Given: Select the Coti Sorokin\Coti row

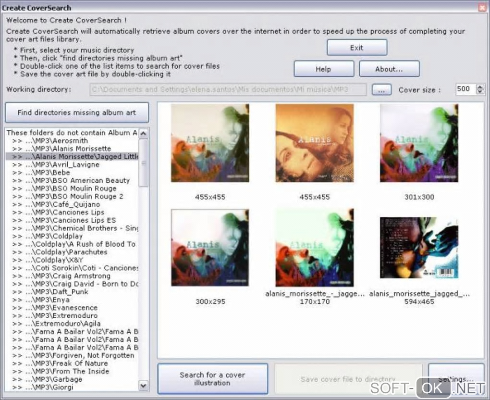Looking at the screenshot, I should click(72, 268).
